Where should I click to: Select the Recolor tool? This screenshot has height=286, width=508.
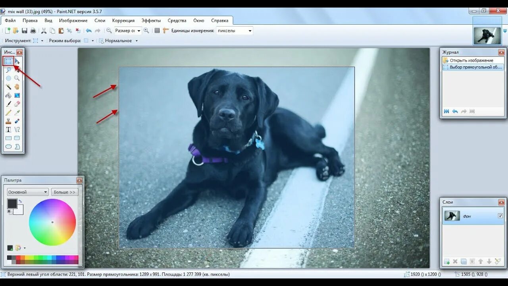(x=17, y=121)
